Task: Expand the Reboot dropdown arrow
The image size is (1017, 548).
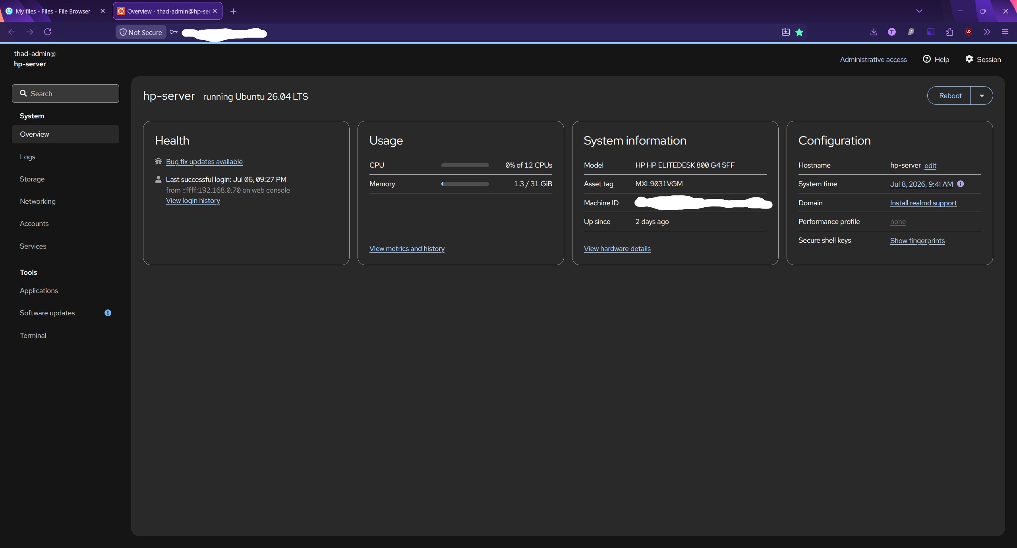Action: click(x=982, y=96)
